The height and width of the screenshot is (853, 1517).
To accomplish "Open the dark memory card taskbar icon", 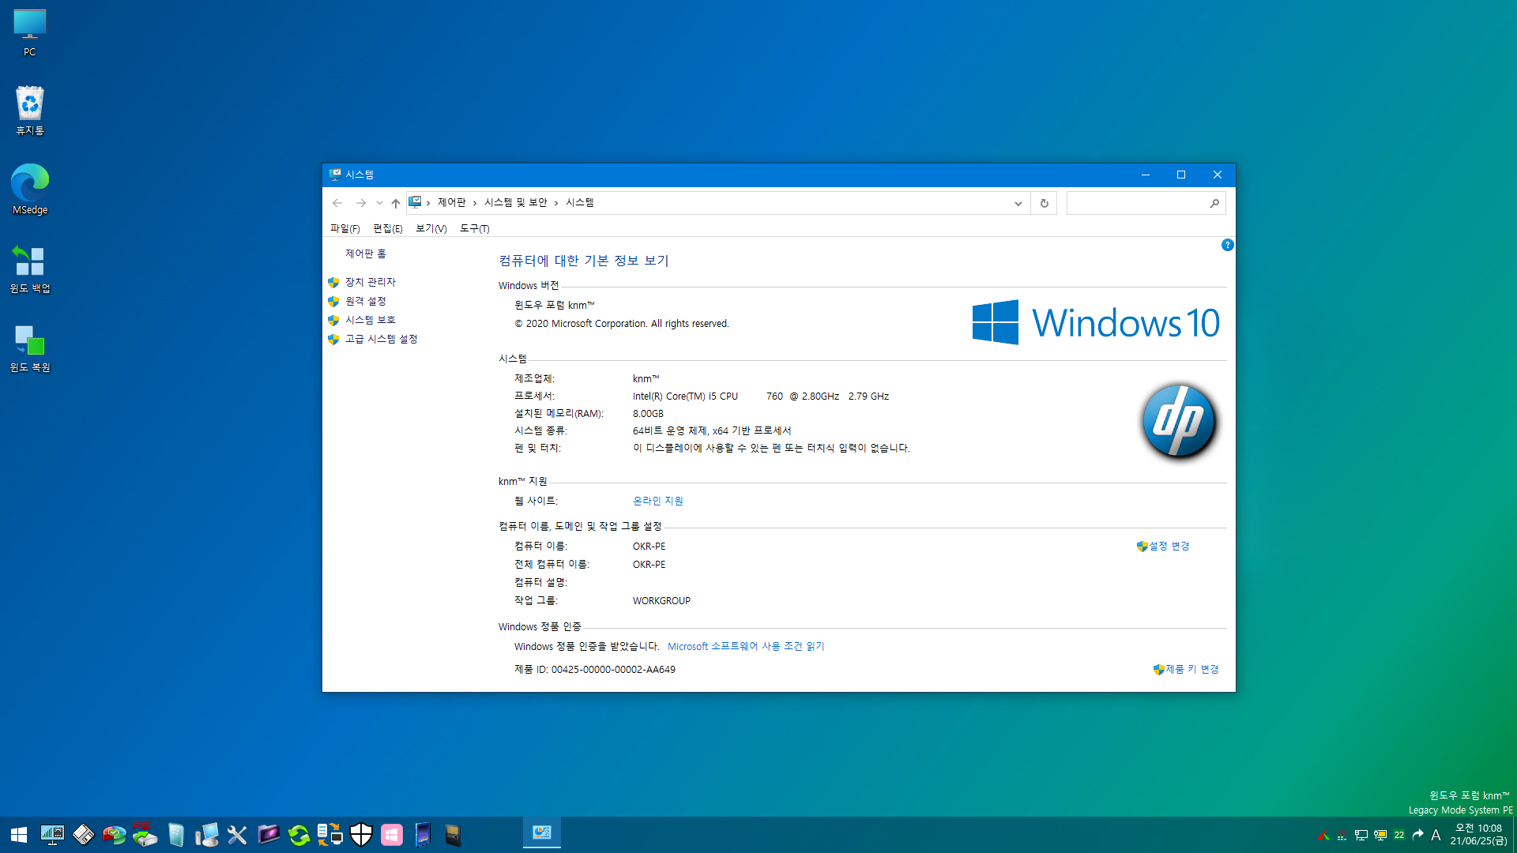I will [453, 835].
